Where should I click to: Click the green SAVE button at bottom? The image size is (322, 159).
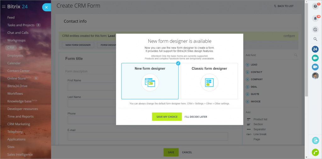pyautogui.click(x=171, y=152)
